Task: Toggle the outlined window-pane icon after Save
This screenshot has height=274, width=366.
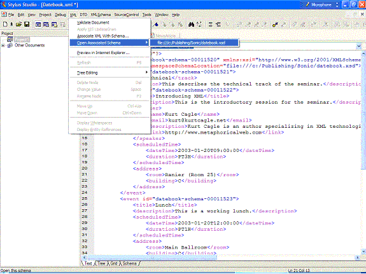Action: pyautogui.click(x=38, y=25)
